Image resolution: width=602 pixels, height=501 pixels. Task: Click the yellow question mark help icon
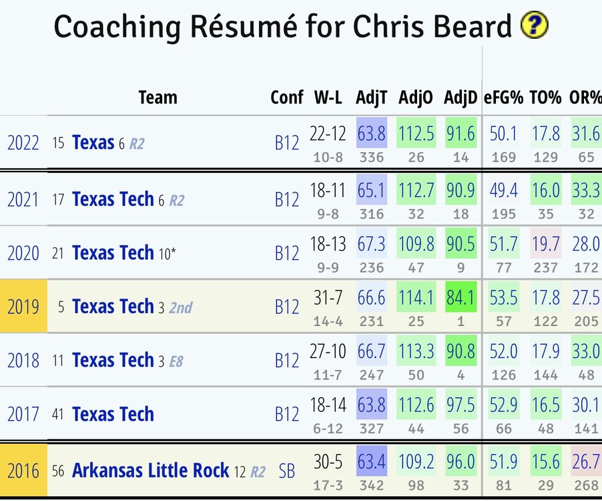click(534, 26)
